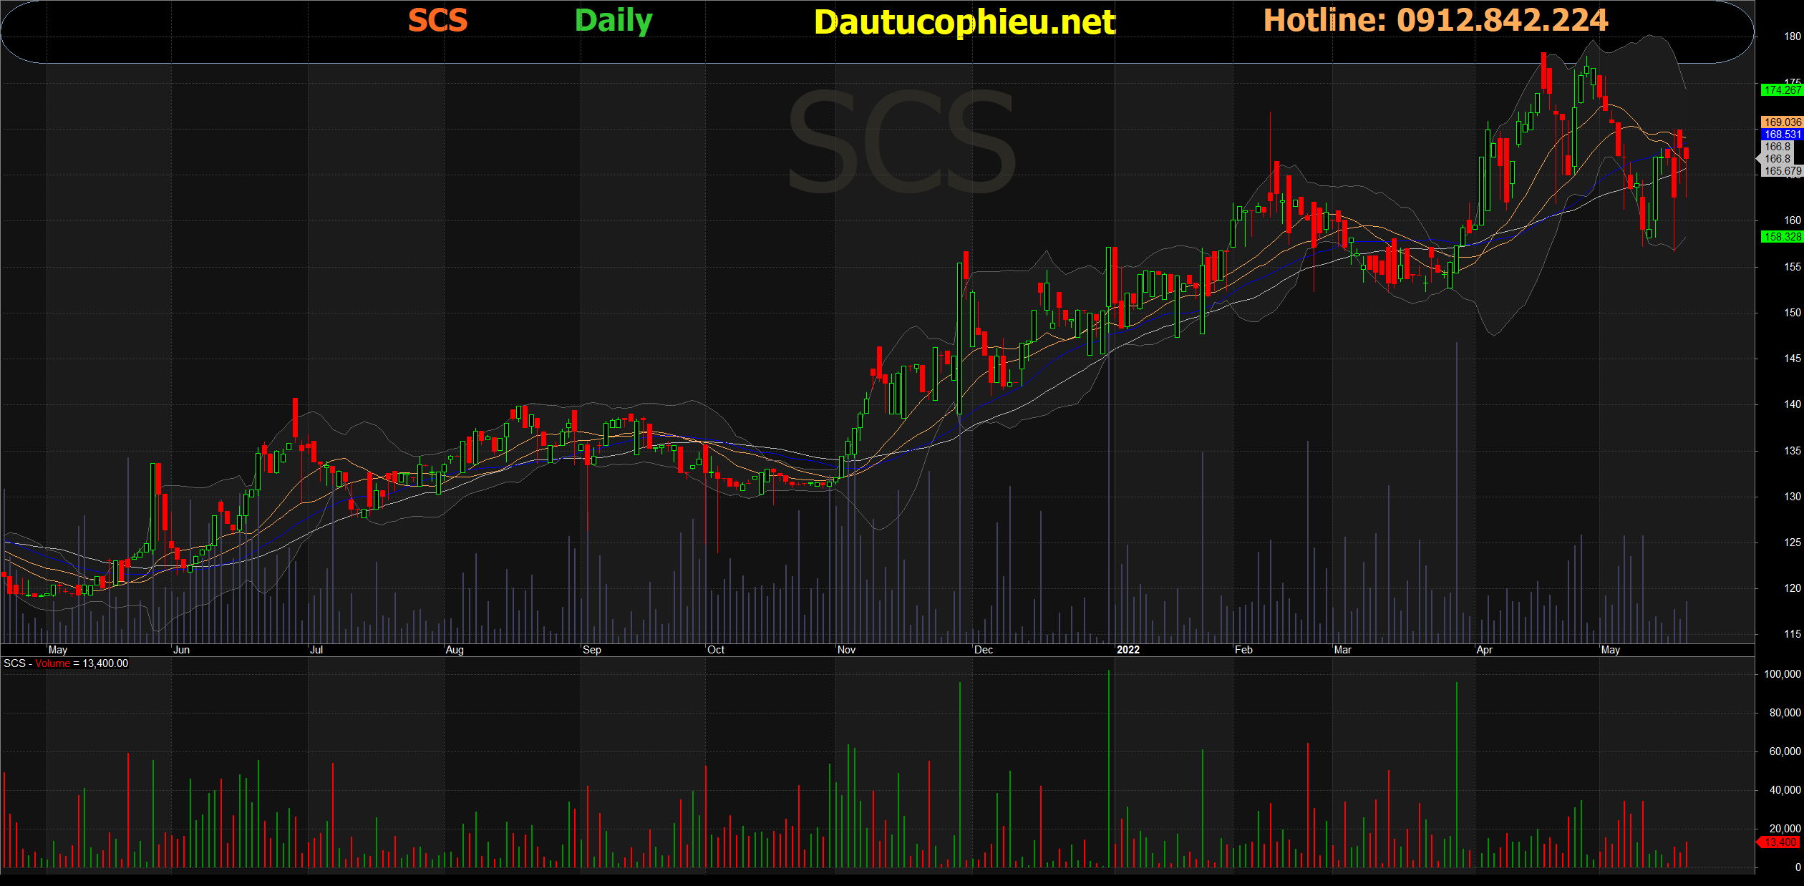This screenshot has height=886, width=1804.
Task: Click the 180 price axis label
Action: 1792,36
